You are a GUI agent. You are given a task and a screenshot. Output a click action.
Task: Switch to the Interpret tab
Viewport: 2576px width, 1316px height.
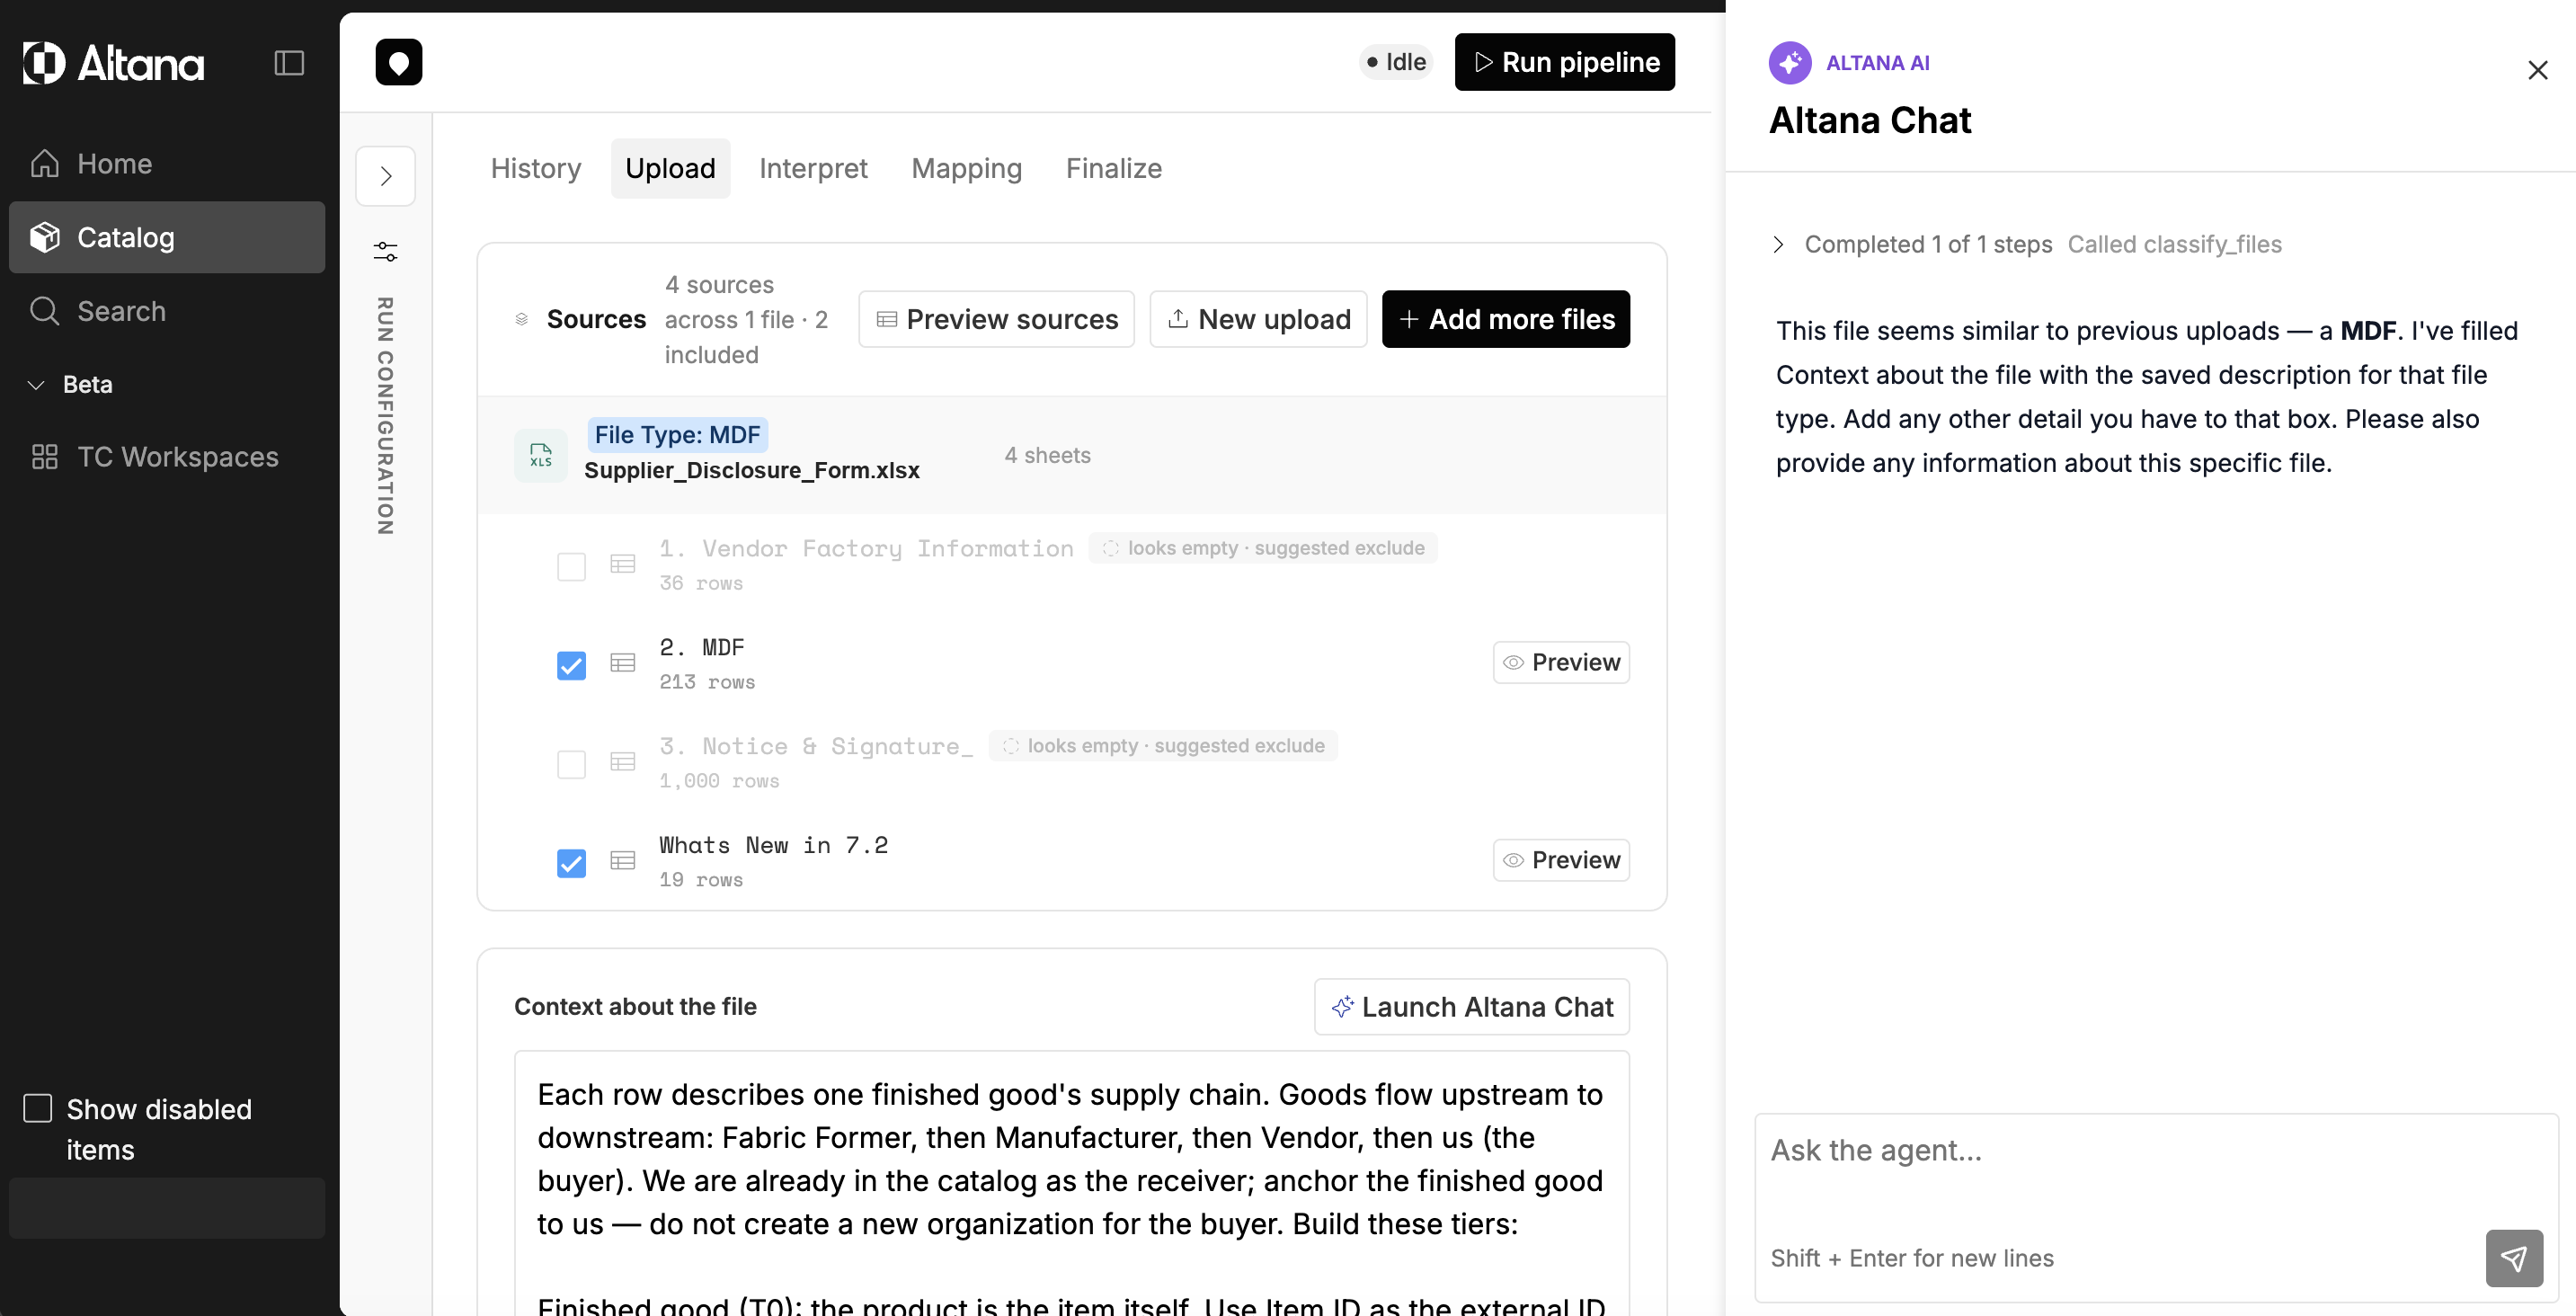813,168
